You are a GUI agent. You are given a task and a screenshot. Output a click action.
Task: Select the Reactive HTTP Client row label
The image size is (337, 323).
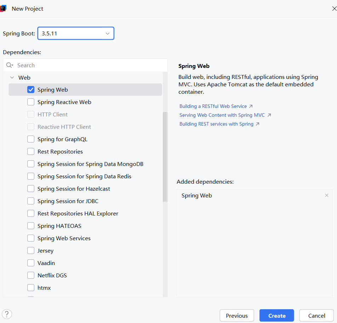[64, 127]
